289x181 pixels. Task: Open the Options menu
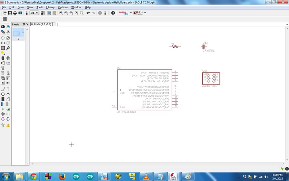pos(63,7)
